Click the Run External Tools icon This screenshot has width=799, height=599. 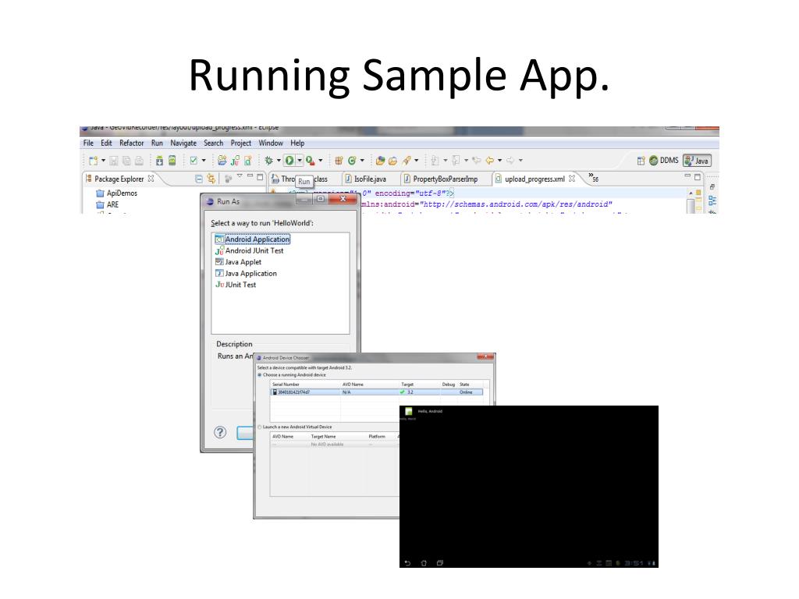coord(310,161)
